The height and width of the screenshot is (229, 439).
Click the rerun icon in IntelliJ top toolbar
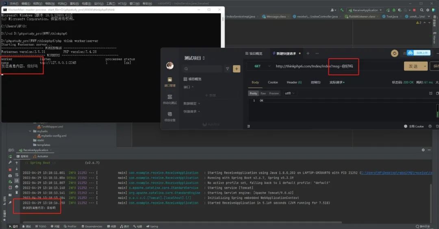[x=388, y=10]
